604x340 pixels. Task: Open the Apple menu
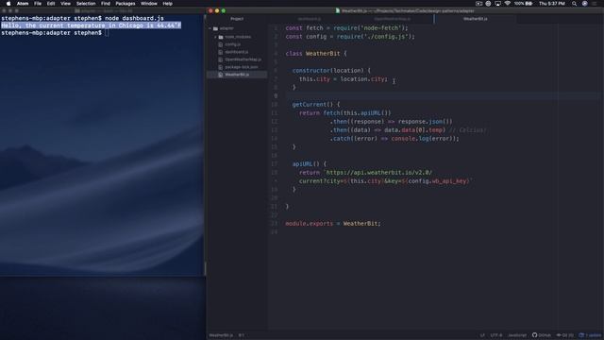8,4
